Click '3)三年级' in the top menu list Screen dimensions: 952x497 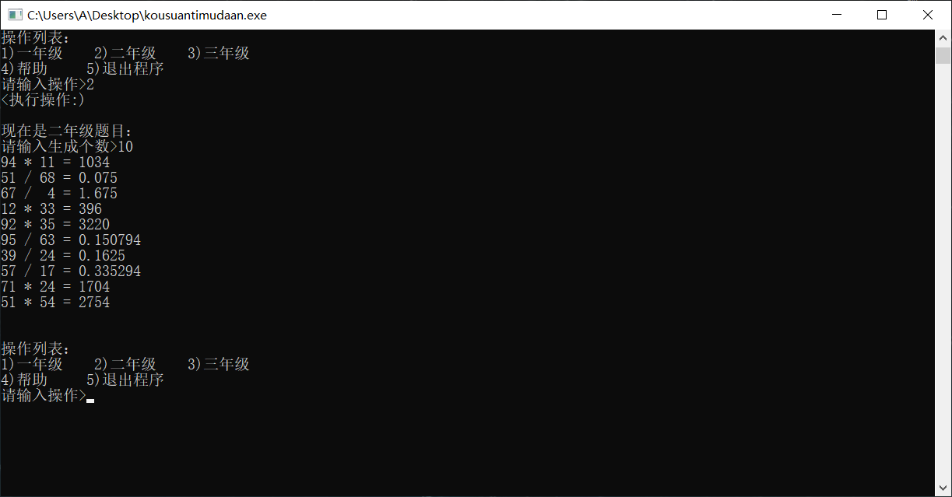tap(219, 54)
